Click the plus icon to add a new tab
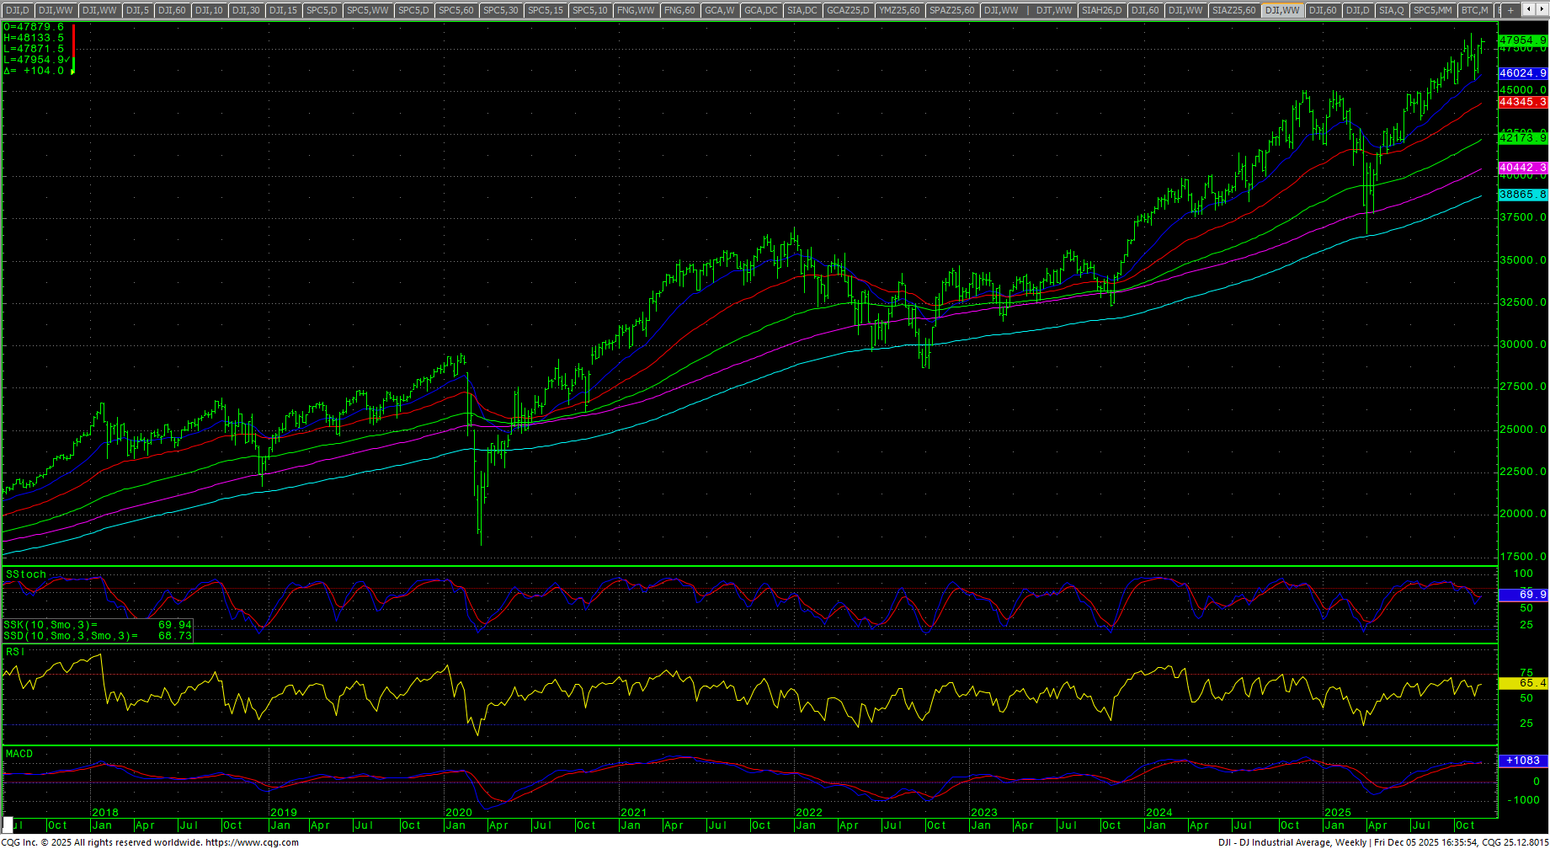 (1510, 10)
